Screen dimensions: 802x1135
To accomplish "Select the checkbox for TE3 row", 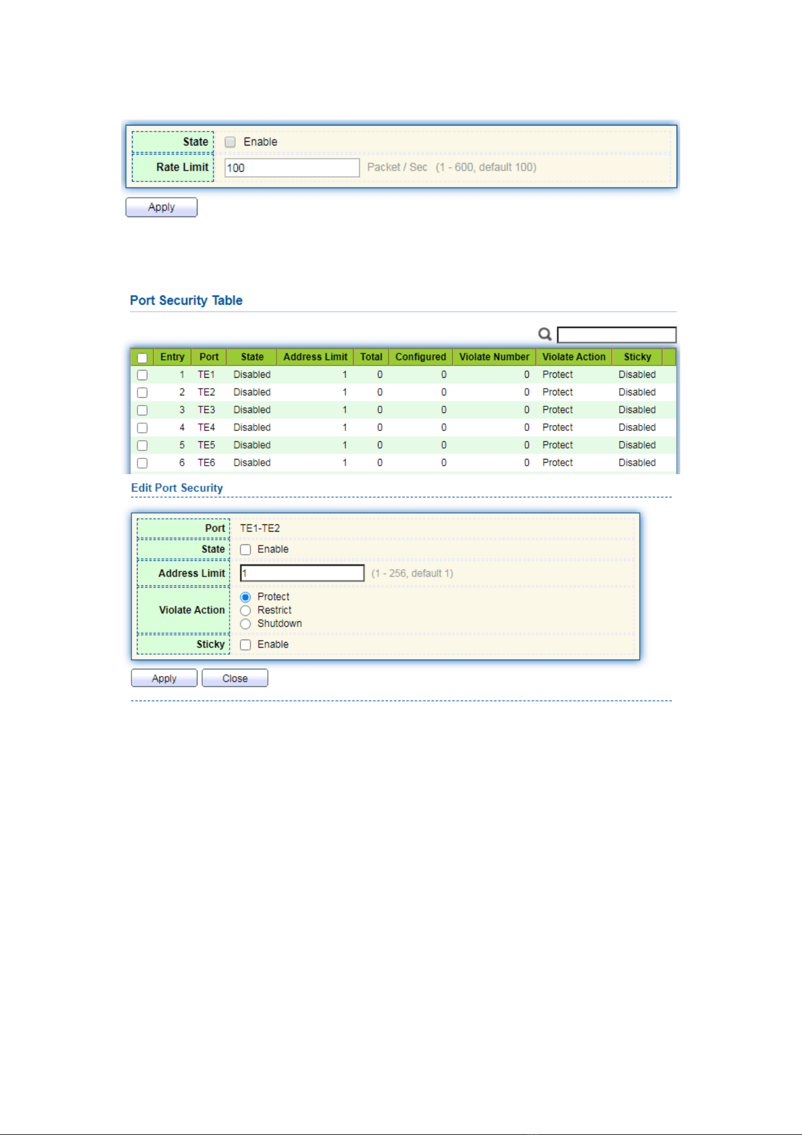I will (142, 410).
